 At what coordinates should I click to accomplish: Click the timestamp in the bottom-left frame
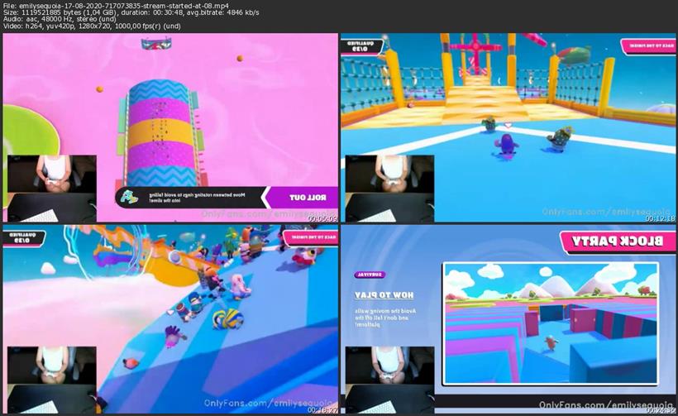[x=322, y=410]
